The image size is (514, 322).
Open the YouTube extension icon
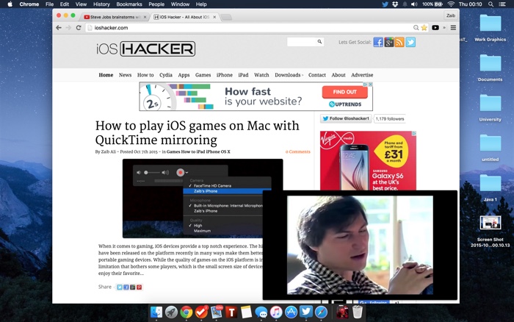click(435, 28)
